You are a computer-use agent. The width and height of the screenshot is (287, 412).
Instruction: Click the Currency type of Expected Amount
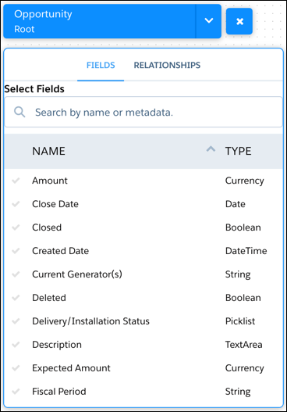[x=245, y=368]
